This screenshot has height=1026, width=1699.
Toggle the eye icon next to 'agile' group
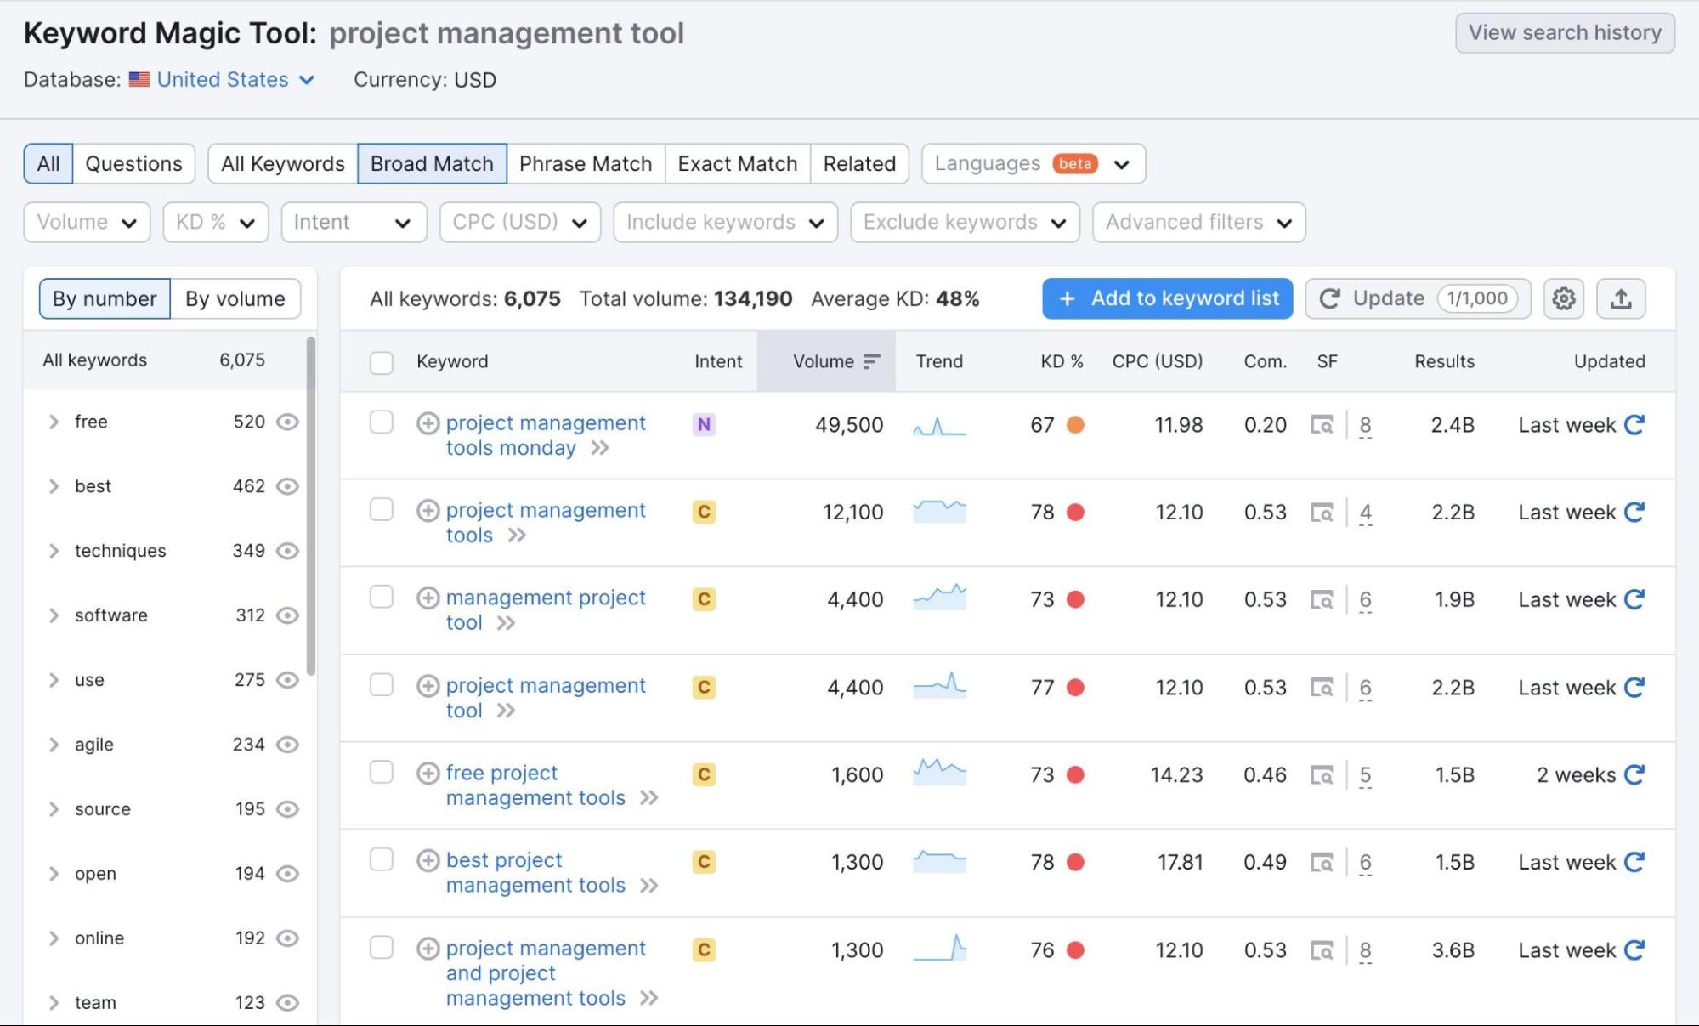pos(288,745)
